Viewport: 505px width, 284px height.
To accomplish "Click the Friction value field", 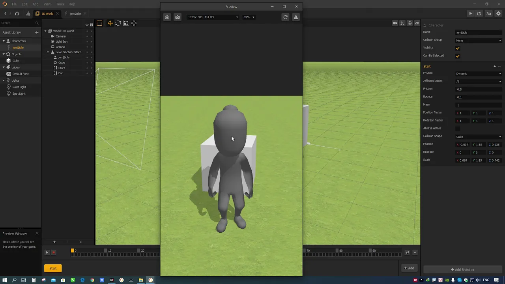I will click(x=479, y=89).
